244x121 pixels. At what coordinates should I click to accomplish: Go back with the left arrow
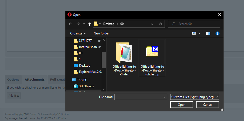pos(70,24)
